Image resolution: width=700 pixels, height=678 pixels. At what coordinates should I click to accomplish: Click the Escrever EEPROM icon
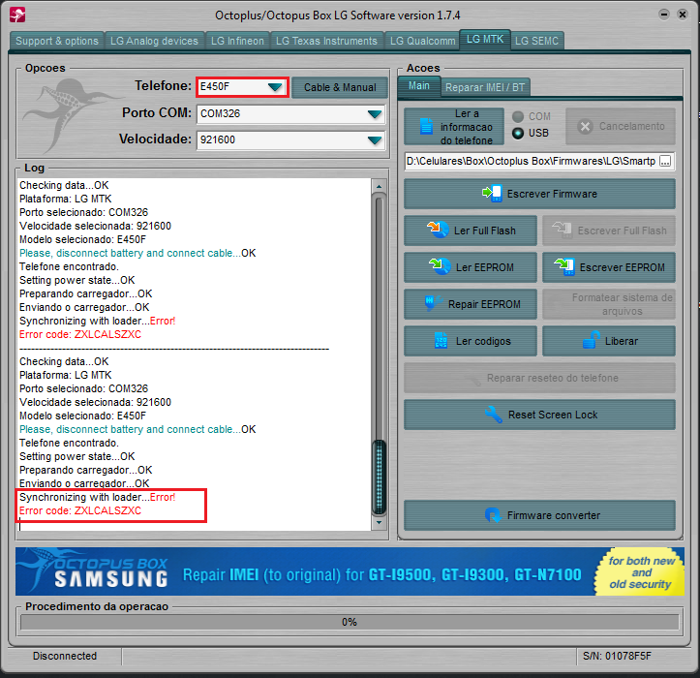click(x=564, y=266)
